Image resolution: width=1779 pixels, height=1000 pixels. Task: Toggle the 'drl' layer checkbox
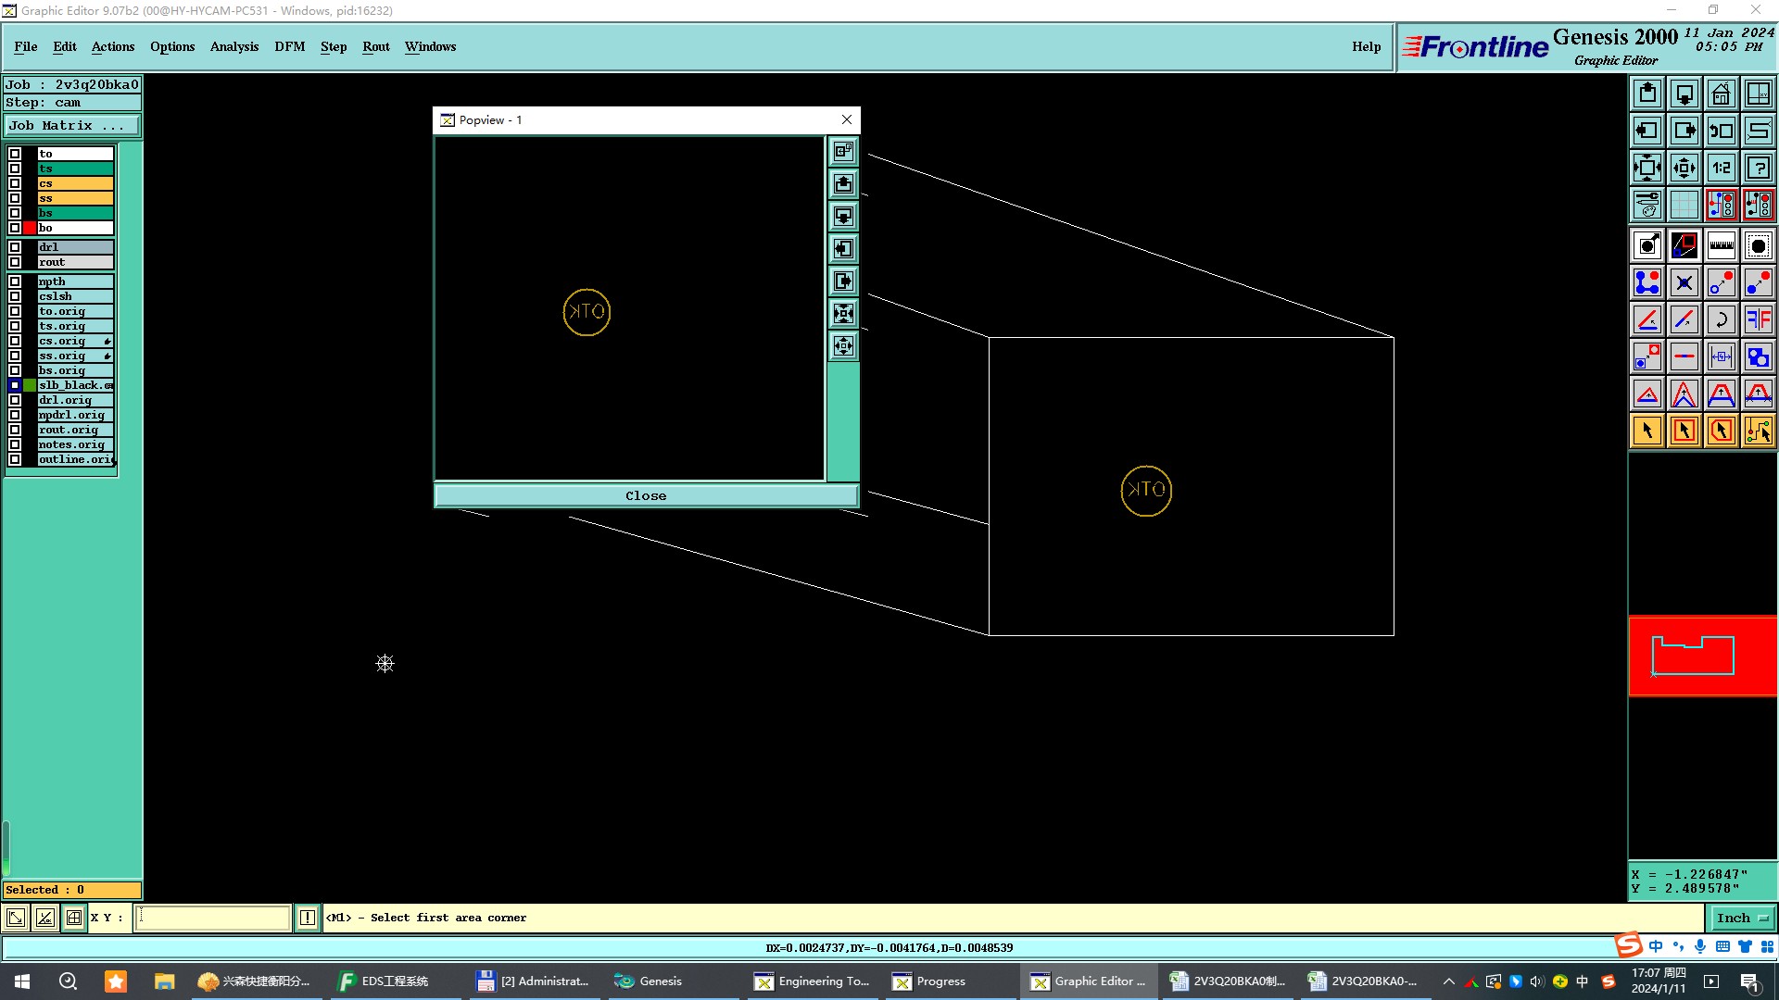tap(15, 247)
